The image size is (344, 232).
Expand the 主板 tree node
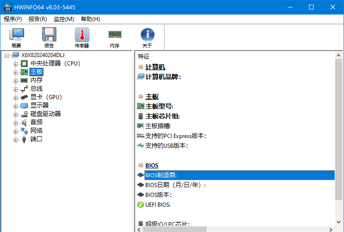15,72
